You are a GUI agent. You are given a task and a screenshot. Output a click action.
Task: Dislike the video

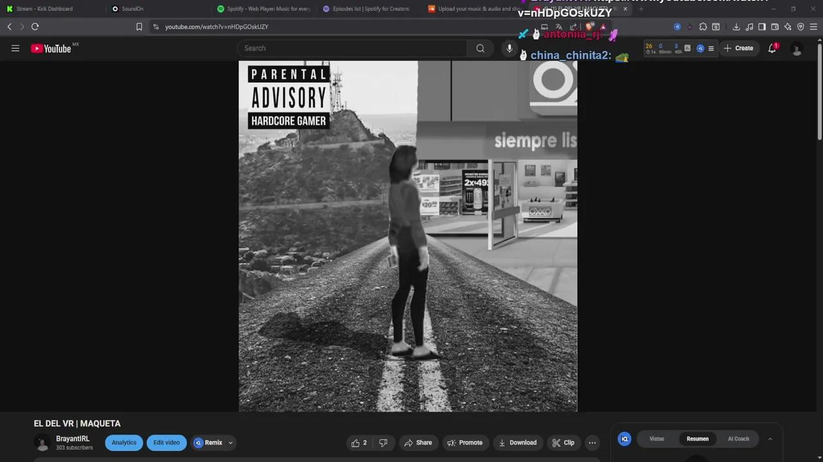click(383, 443)
